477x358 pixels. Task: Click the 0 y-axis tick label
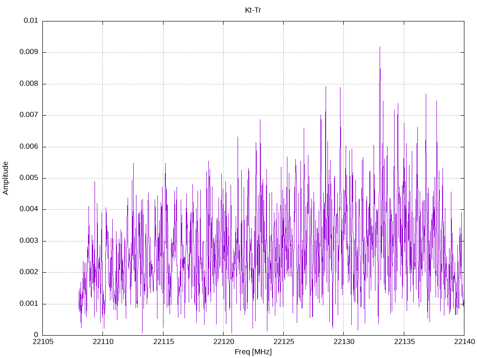coord(36,335)
